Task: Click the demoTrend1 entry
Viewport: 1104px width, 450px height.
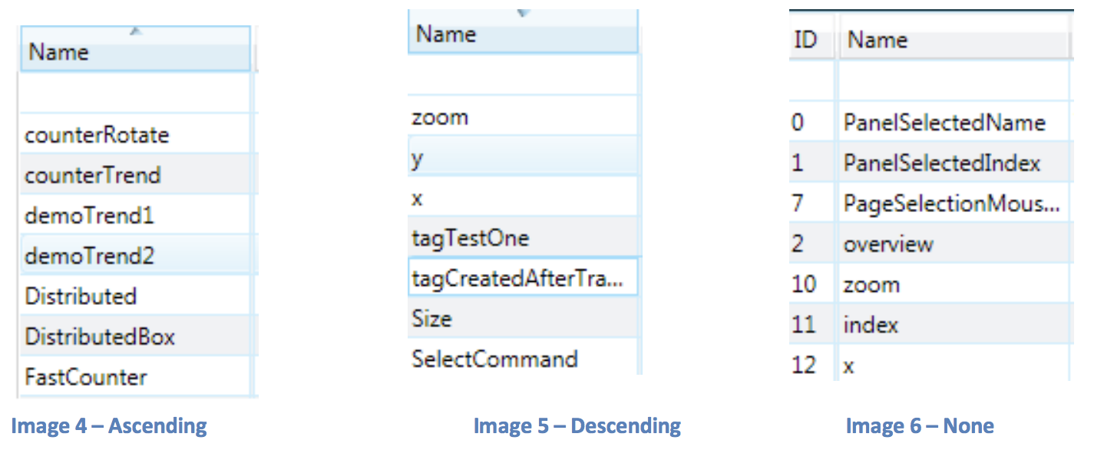Action: coord(89,215)
